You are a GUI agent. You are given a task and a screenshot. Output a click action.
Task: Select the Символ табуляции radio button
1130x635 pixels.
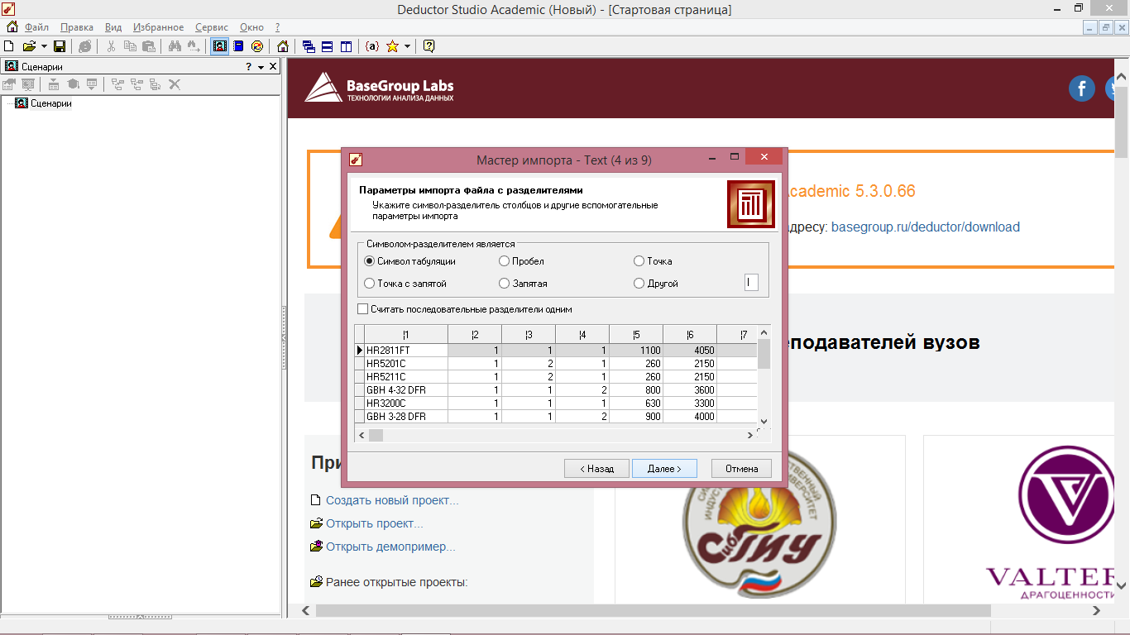(370, 261)
